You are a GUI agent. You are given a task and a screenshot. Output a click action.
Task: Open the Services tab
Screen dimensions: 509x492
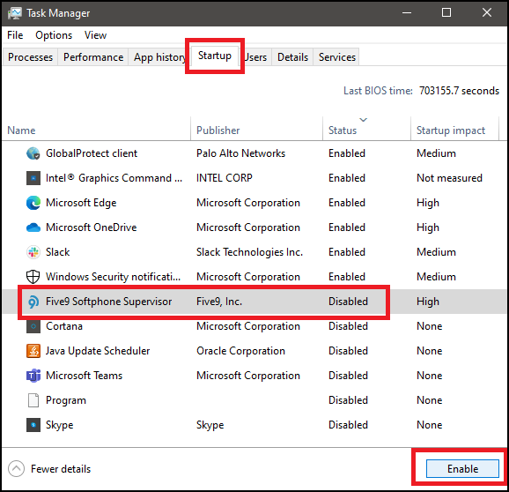[x=336, y=57]
